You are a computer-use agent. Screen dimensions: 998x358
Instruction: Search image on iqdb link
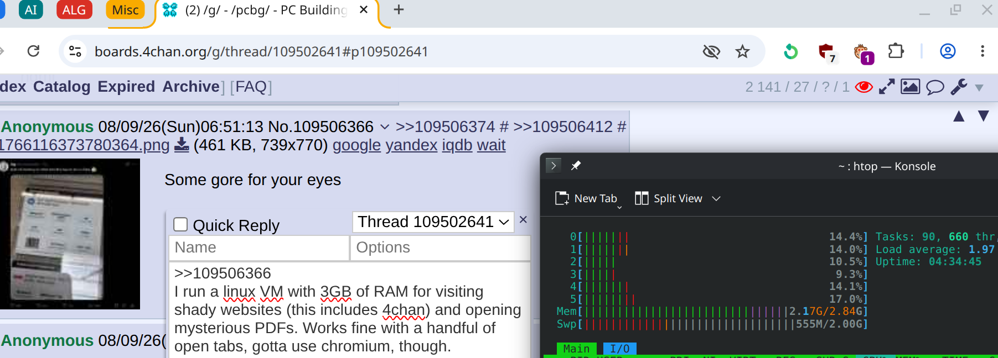pos(457,145)
